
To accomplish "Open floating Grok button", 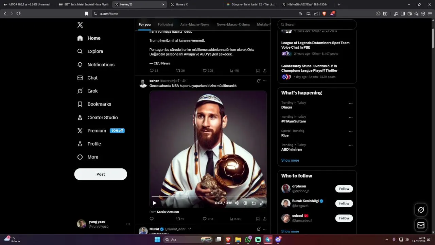I will point(421,210).
